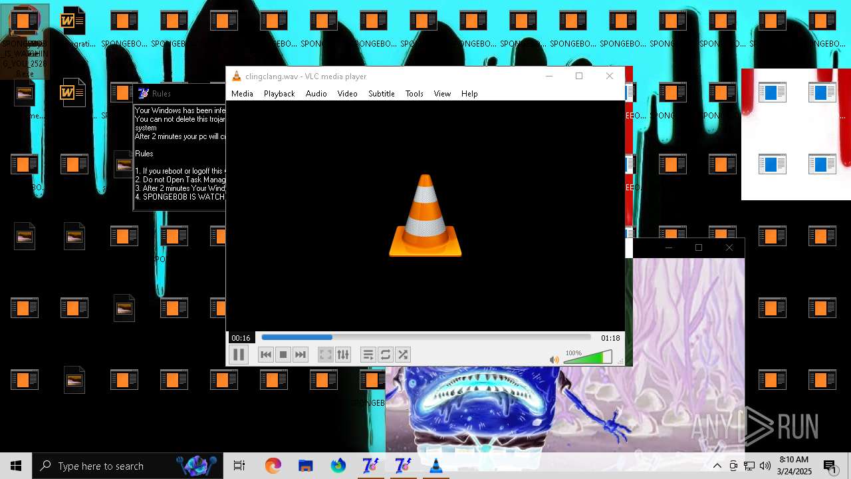Launch Firefox from taskbar
Viewport: 851px width, 479px height.
pos(338,466)
